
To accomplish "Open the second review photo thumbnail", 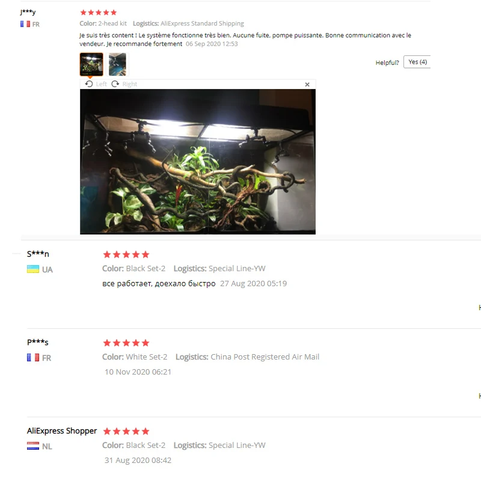I will (117, 64).
